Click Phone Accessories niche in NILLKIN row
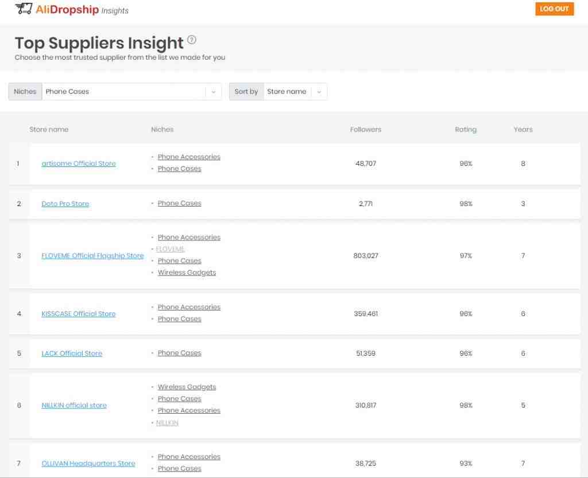The image size is (588, 478). click(x=189, y=410)
